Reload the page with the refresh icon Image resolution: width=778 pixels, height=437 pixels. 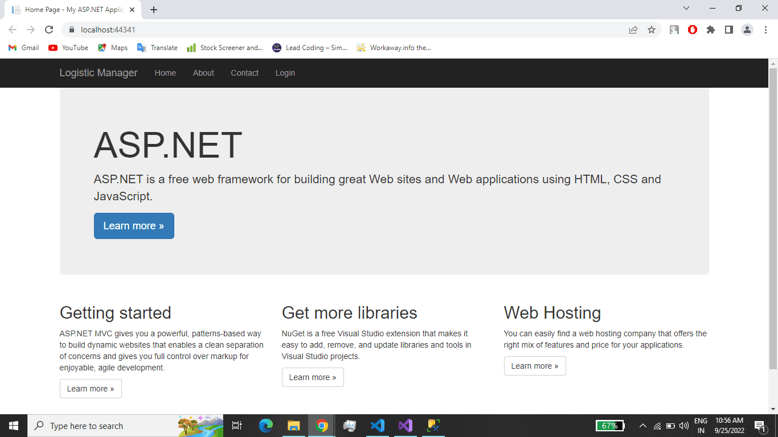tap(49, 30)
